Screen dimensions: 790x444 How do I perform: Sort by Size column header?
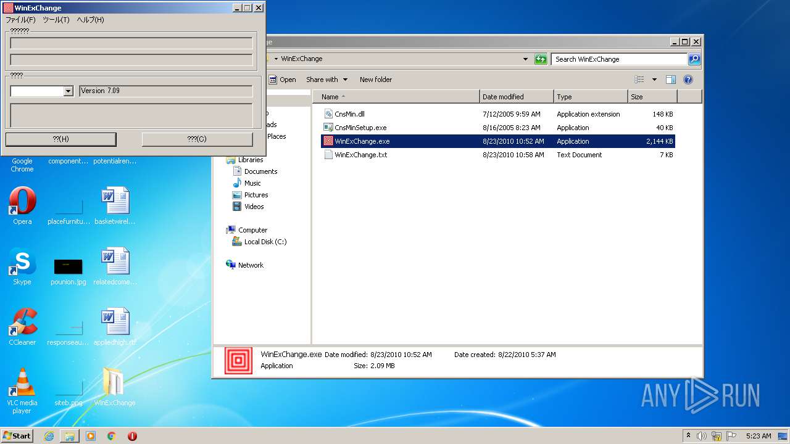point(652,97)
